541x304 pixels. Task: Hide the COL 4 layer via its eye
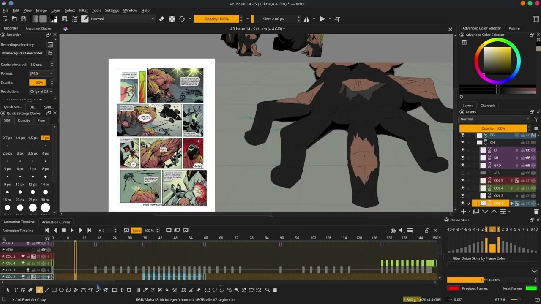[462, 188]
